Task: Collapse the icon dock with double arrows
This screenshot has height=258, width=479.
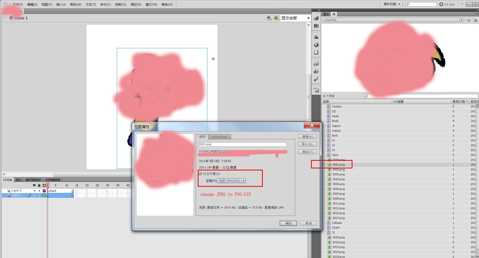Action: point(319,10)
